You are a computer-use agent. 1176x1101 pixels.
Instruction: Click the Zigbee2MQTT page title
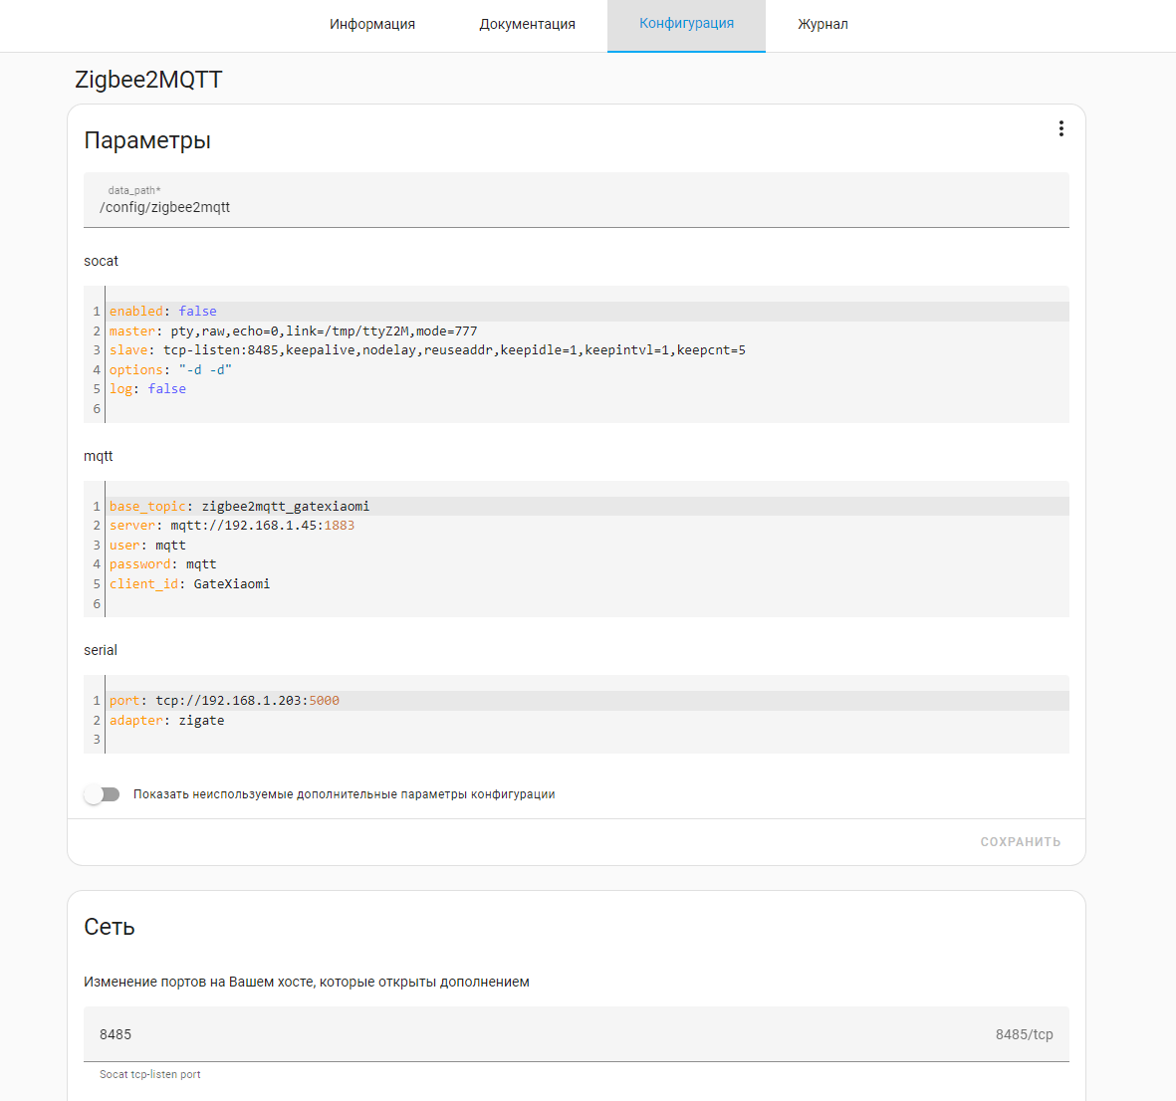point(148,80)
